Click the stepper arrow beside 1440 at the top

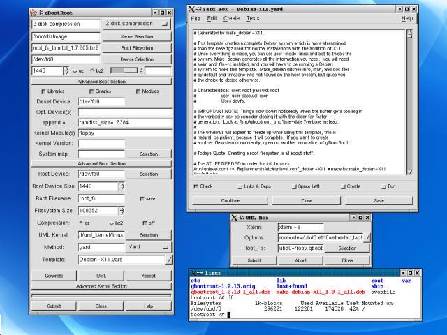coord(66,70)
